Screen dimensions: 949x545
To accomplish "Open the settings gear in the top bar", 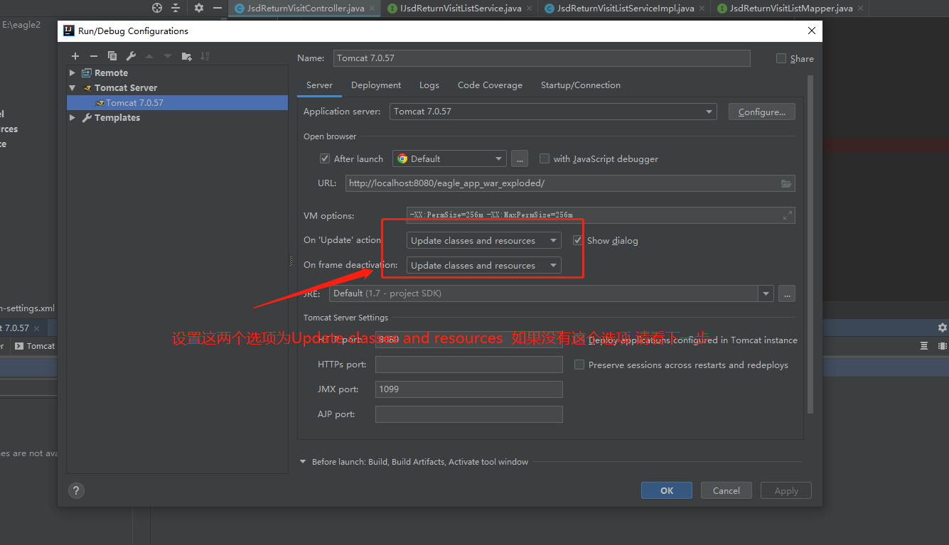I will (198, 9).
